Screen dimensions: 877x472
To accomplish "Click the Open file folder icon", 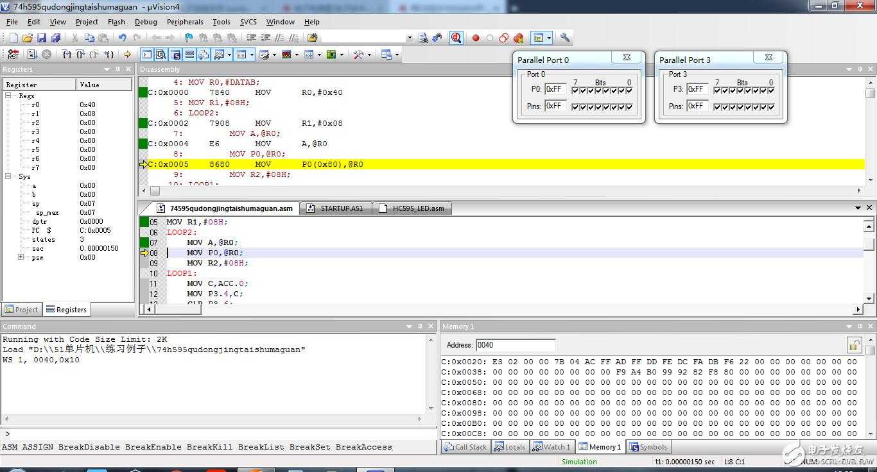I will tap(28, 38).
